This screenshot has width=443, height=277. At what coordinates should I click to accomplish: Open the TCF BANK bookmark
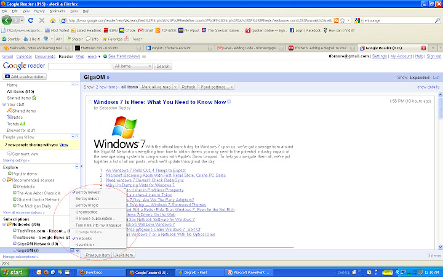coord(166,30)
